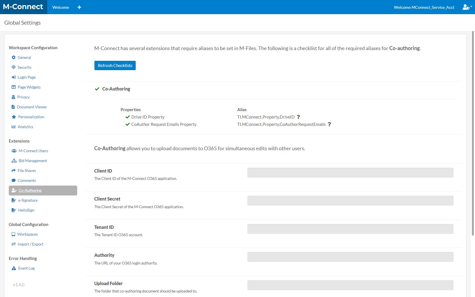Open the e-Signature extension
475x297 pixels.
[x=28, y=200]
